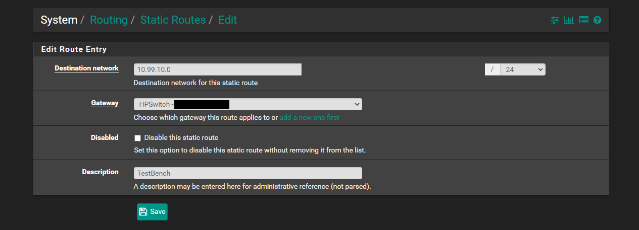The image size is (639, 230).
Task: Click the 'Disable this static route' label text
Action: pos(181,137)
